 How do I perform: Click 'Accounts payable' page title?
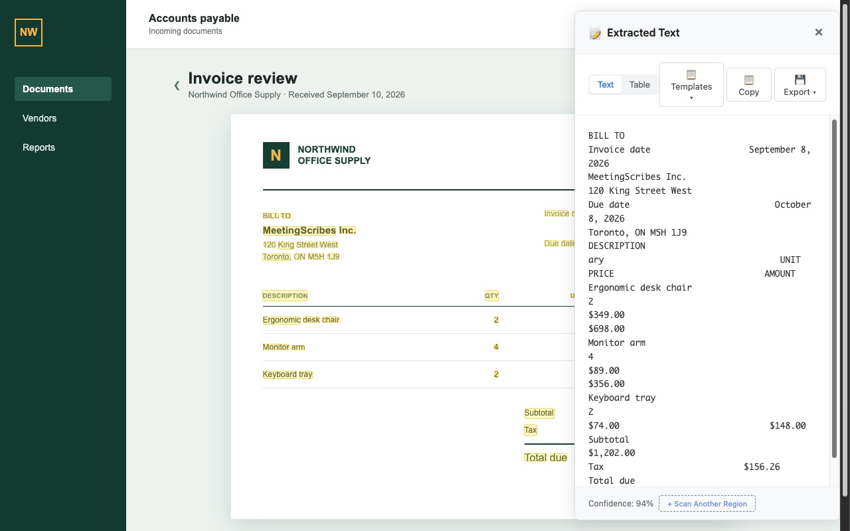(x=194, y=19)
